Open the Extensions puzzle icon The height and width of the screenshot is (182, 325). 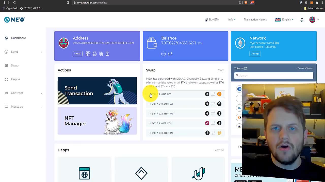[317, 3]
